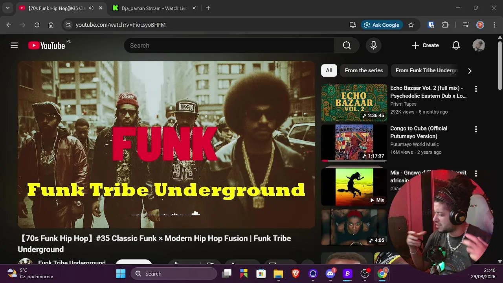Open the tab search dropdown arrow

pyautogui.click(x=7, y=8)
